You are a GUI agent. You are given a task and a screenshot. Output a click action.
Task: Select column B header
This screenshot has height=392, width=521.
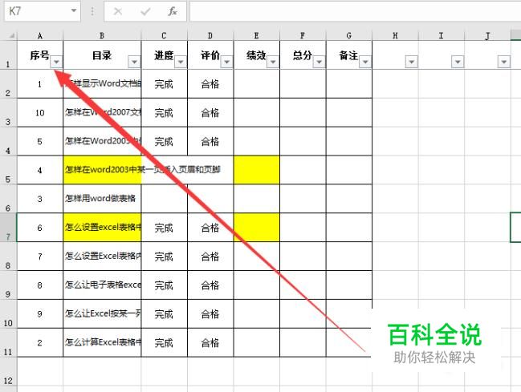pyautogui.click(x=102, y=35)
